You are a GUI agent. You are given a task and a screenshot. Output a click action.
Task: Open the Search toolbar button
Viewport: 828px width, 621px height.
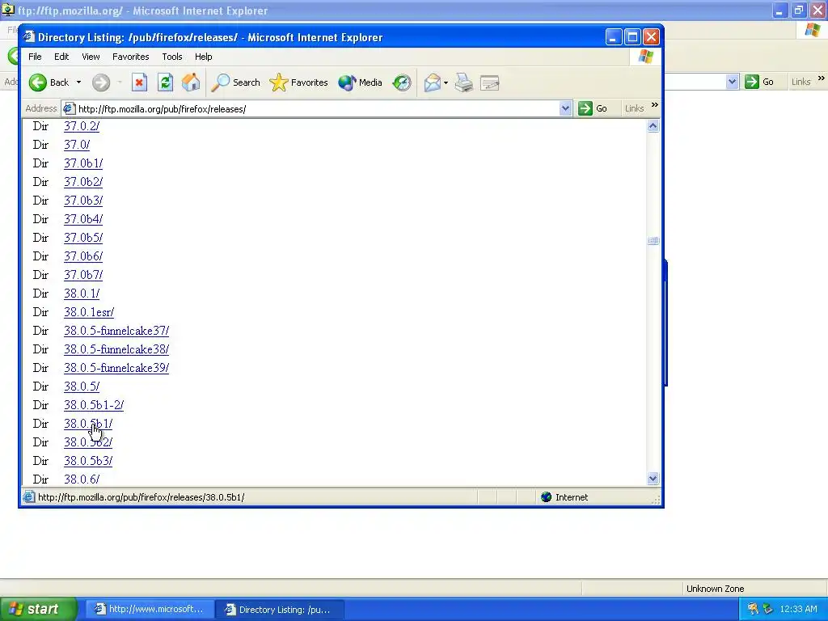tap(236, 83)
